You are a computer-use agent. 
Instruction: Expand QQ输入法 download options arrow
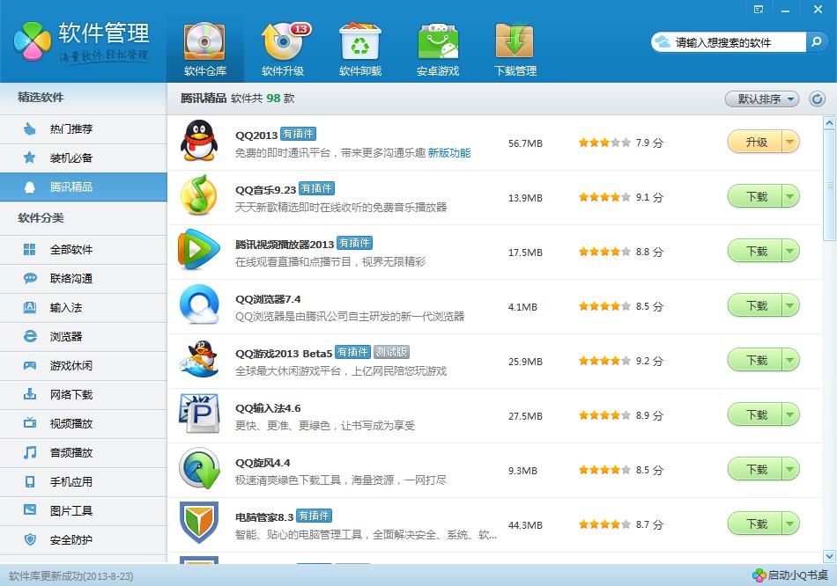coord(790,414)
